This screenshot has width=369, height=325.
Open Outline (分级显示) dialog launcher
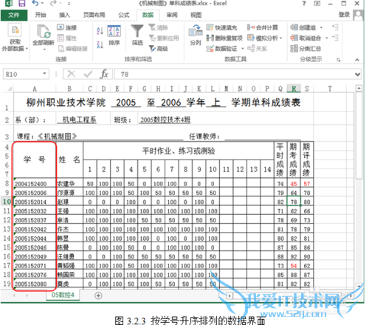[339, 60]
